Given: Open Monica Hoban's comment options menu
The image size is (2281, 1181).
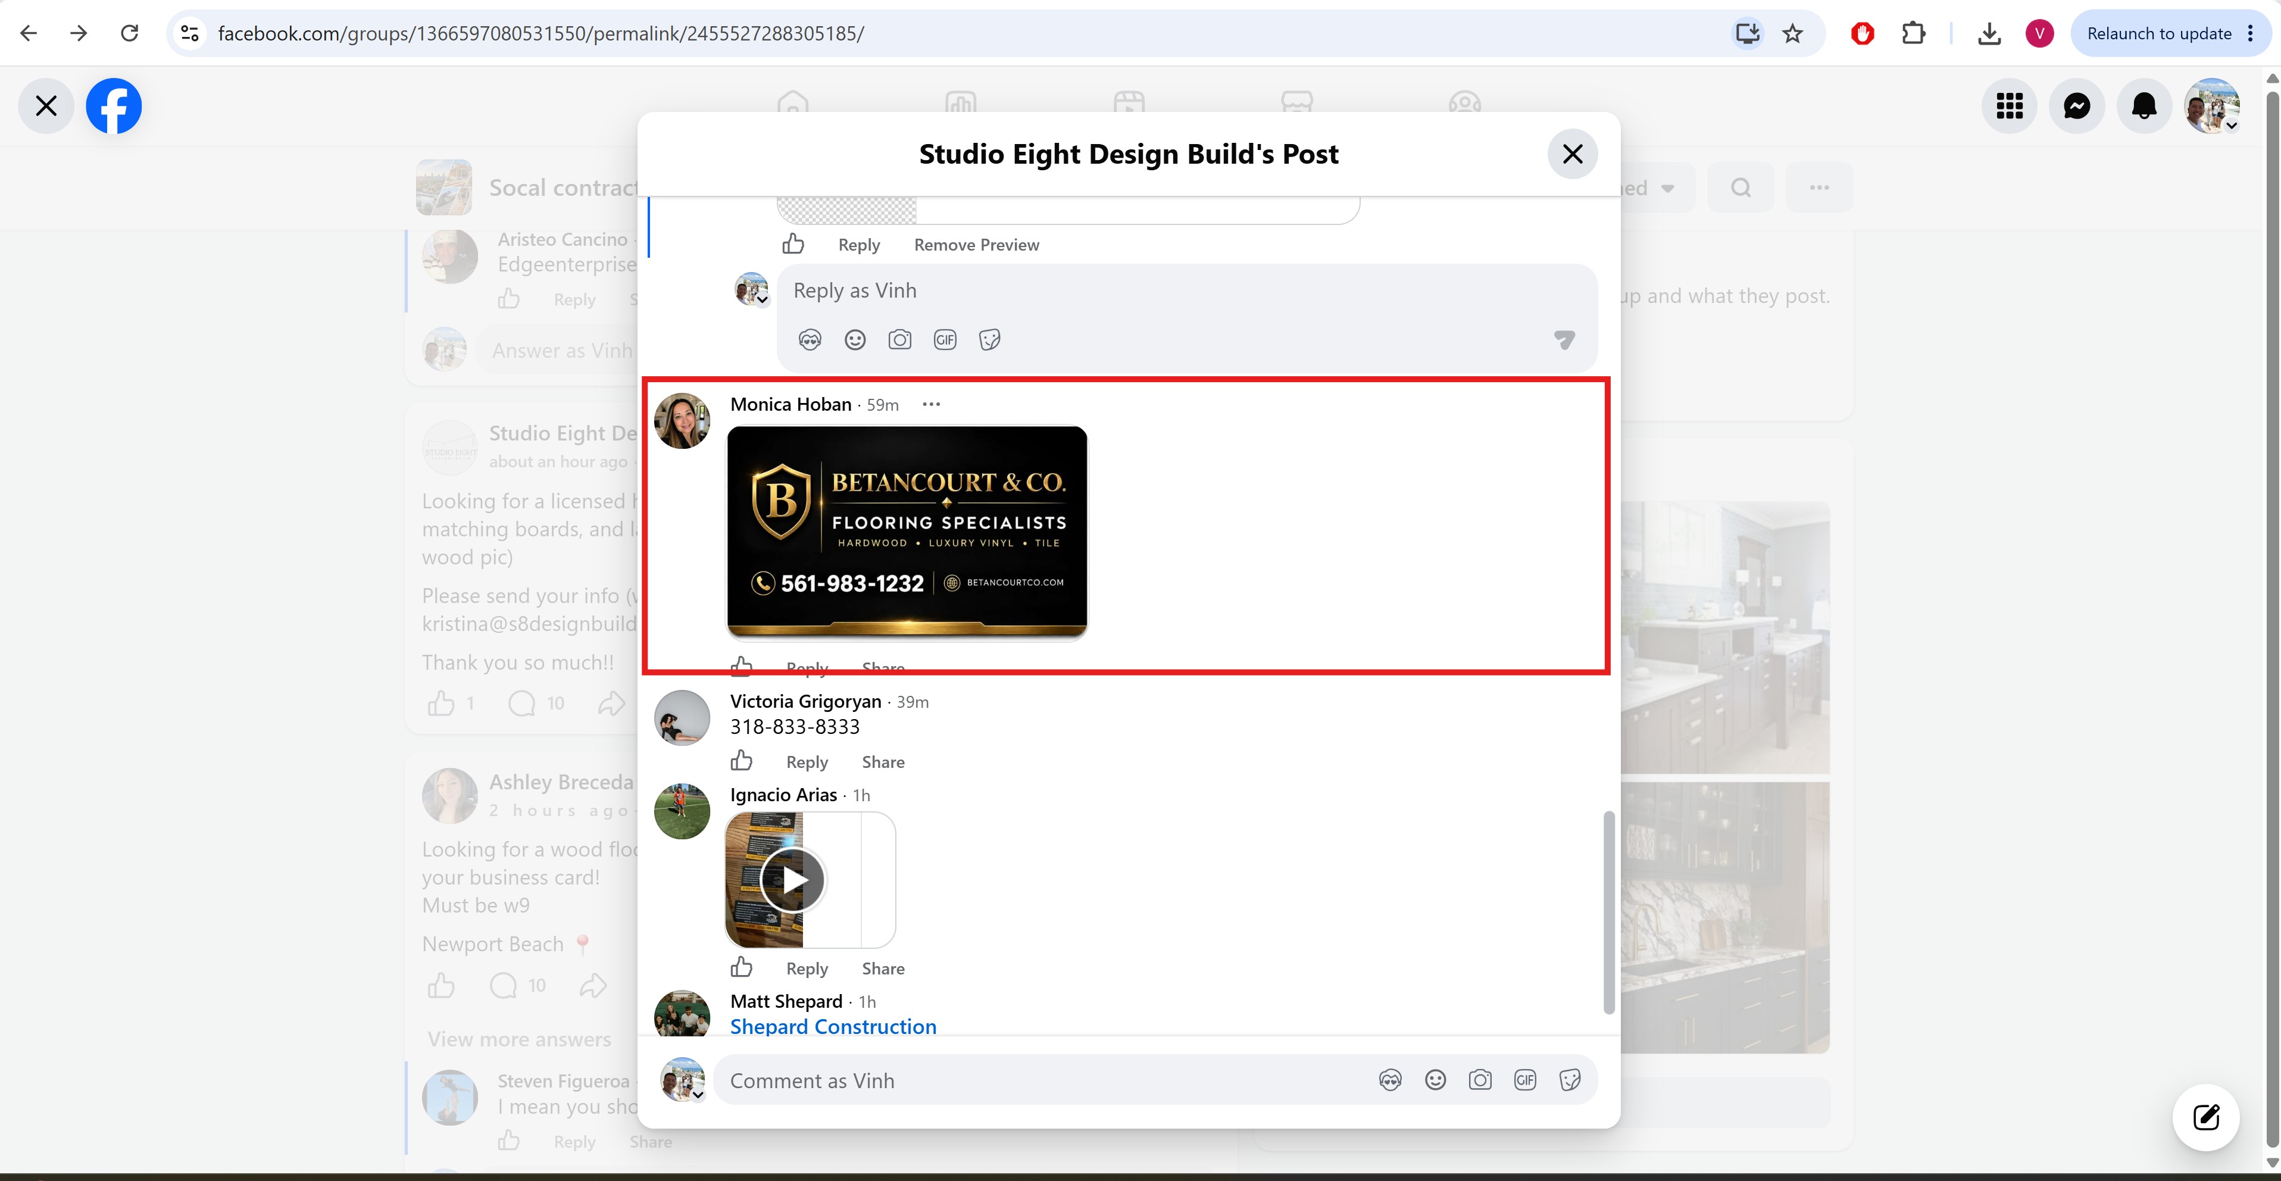Looking at the screenshot, I should point(930,405).
